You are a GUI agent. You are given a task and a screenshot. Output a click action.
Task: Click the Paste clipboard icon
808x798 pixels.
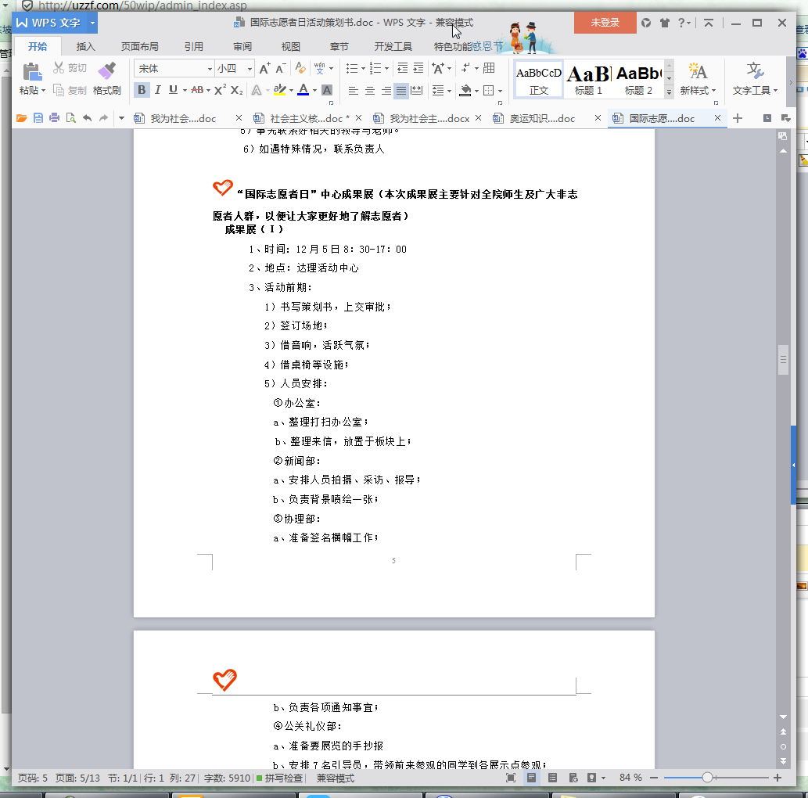pyautogui.click(x=32, y=71)
